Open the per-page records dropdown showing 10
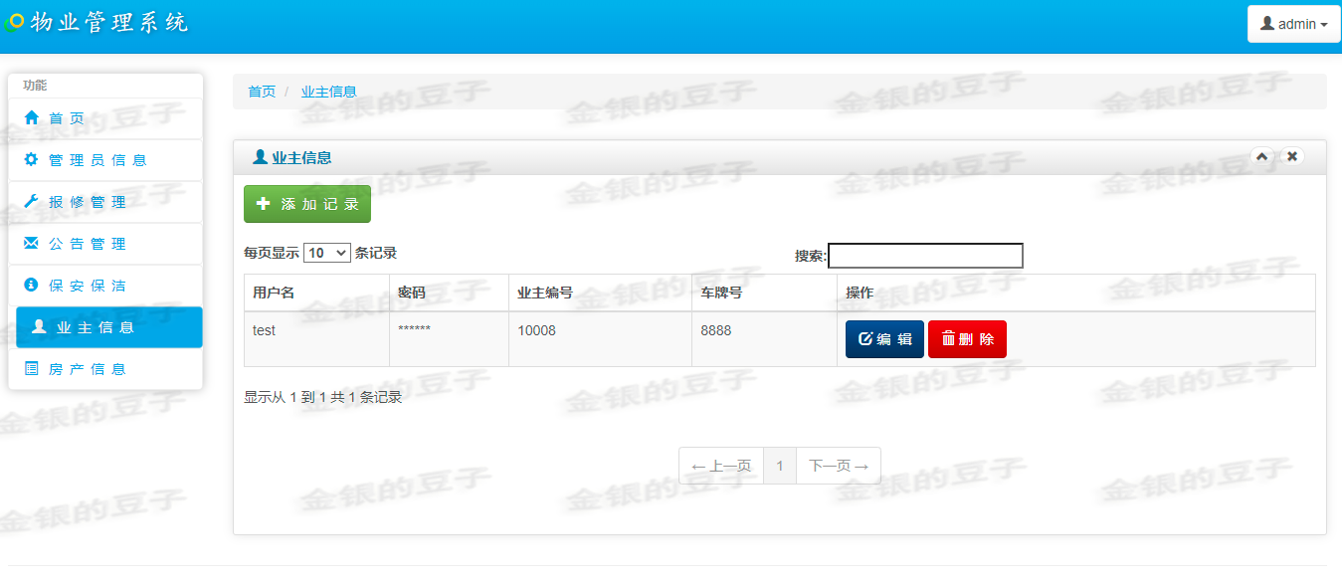 pyautogui.click(x=327, y=253)
